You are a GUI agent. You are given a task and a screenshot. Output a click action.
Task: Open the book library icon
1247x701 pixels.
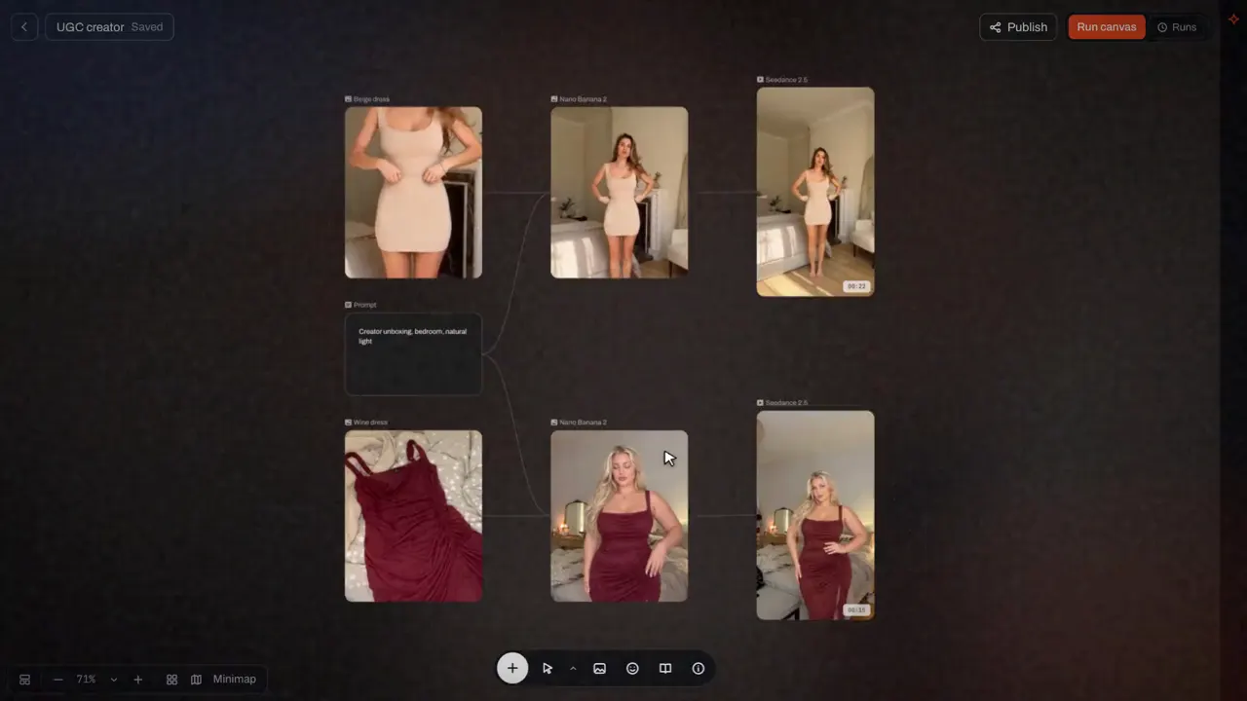pos(665,669)
